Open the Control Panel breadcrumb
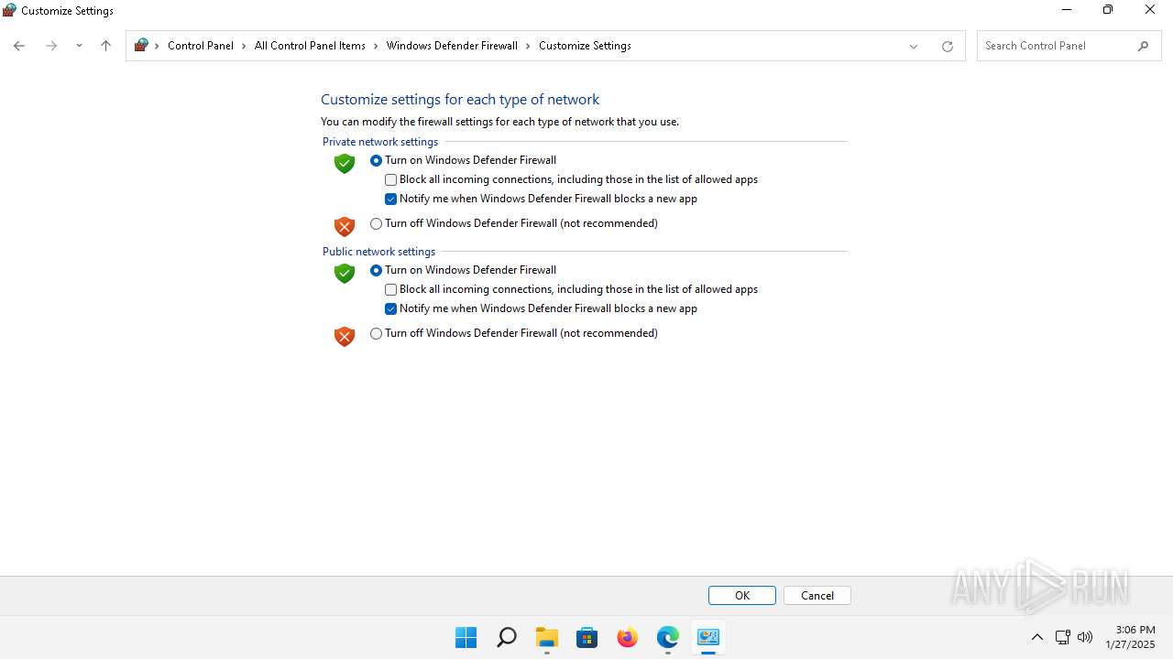The image size is (1173, 659). coord(201,46)
